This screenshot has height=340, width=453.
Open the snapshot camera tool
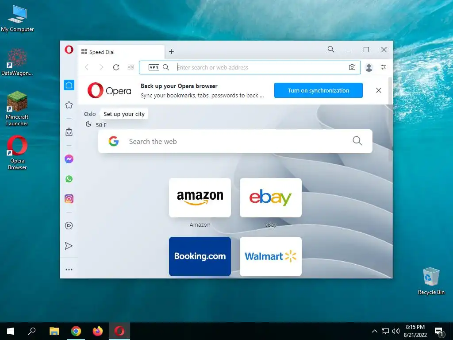(352, 67)
